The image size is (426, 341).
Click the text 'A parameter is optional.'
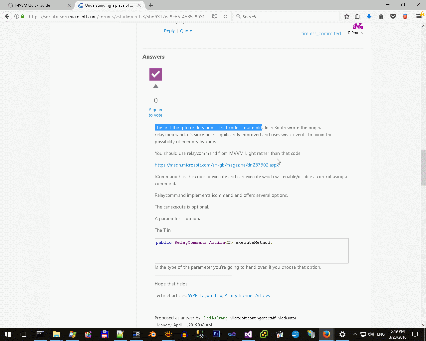click(x=179, y=218)
